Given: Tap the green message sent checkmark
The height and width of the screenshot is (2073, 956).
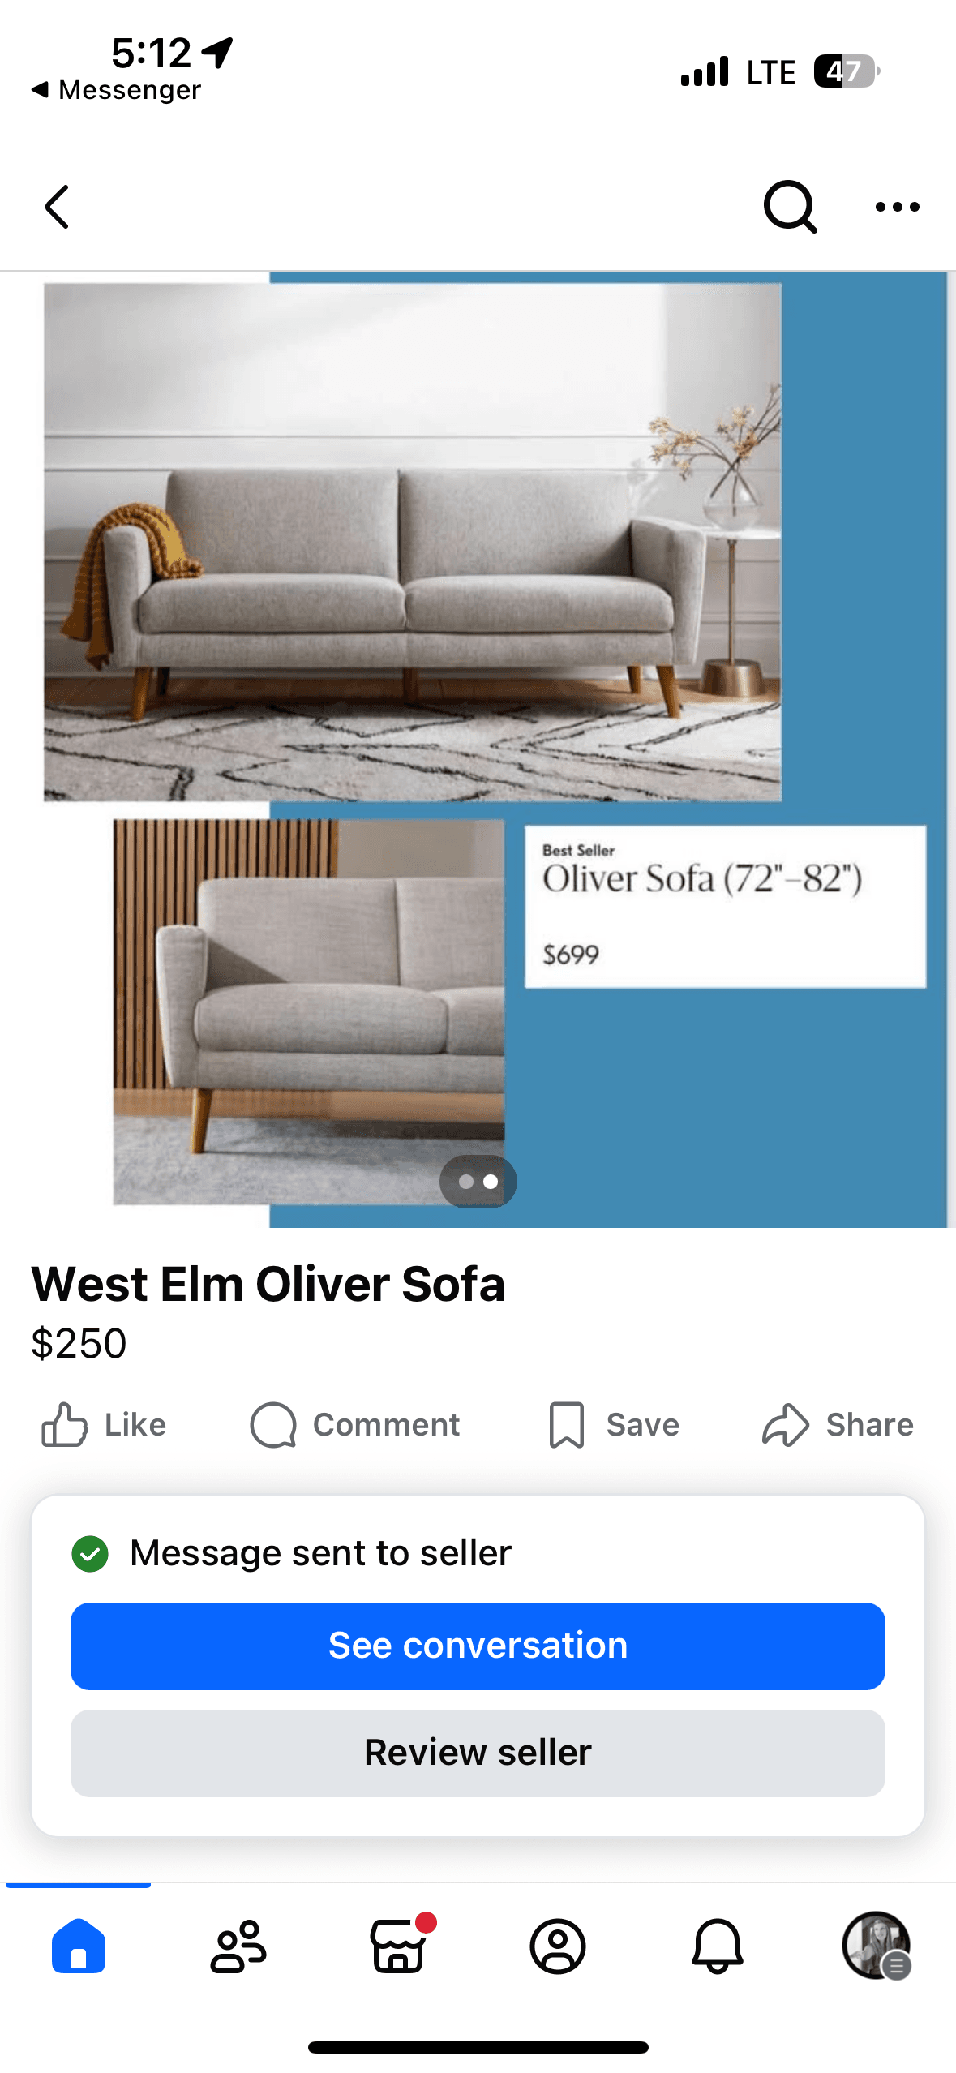Looking at the screenshot, I should [90, 1554].
